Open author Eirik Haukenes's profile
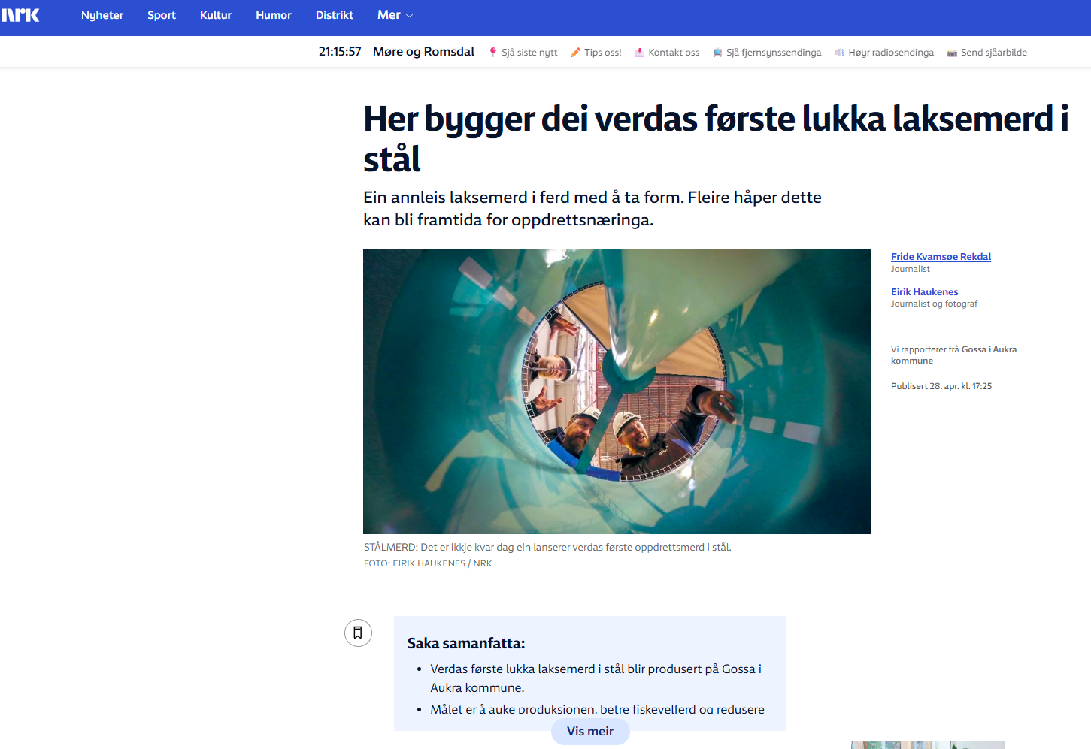Viewport: 1091px width, 749px height. click(924, 292)
